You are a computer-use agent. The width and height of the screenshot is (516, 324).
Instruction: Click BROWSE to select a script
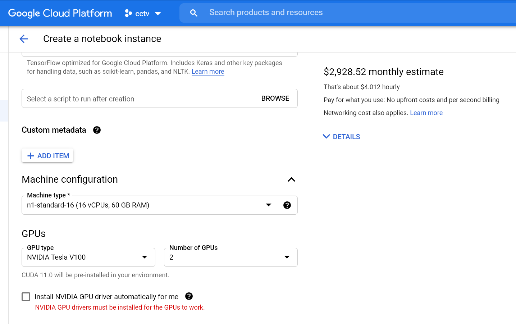tap(275, 98)
